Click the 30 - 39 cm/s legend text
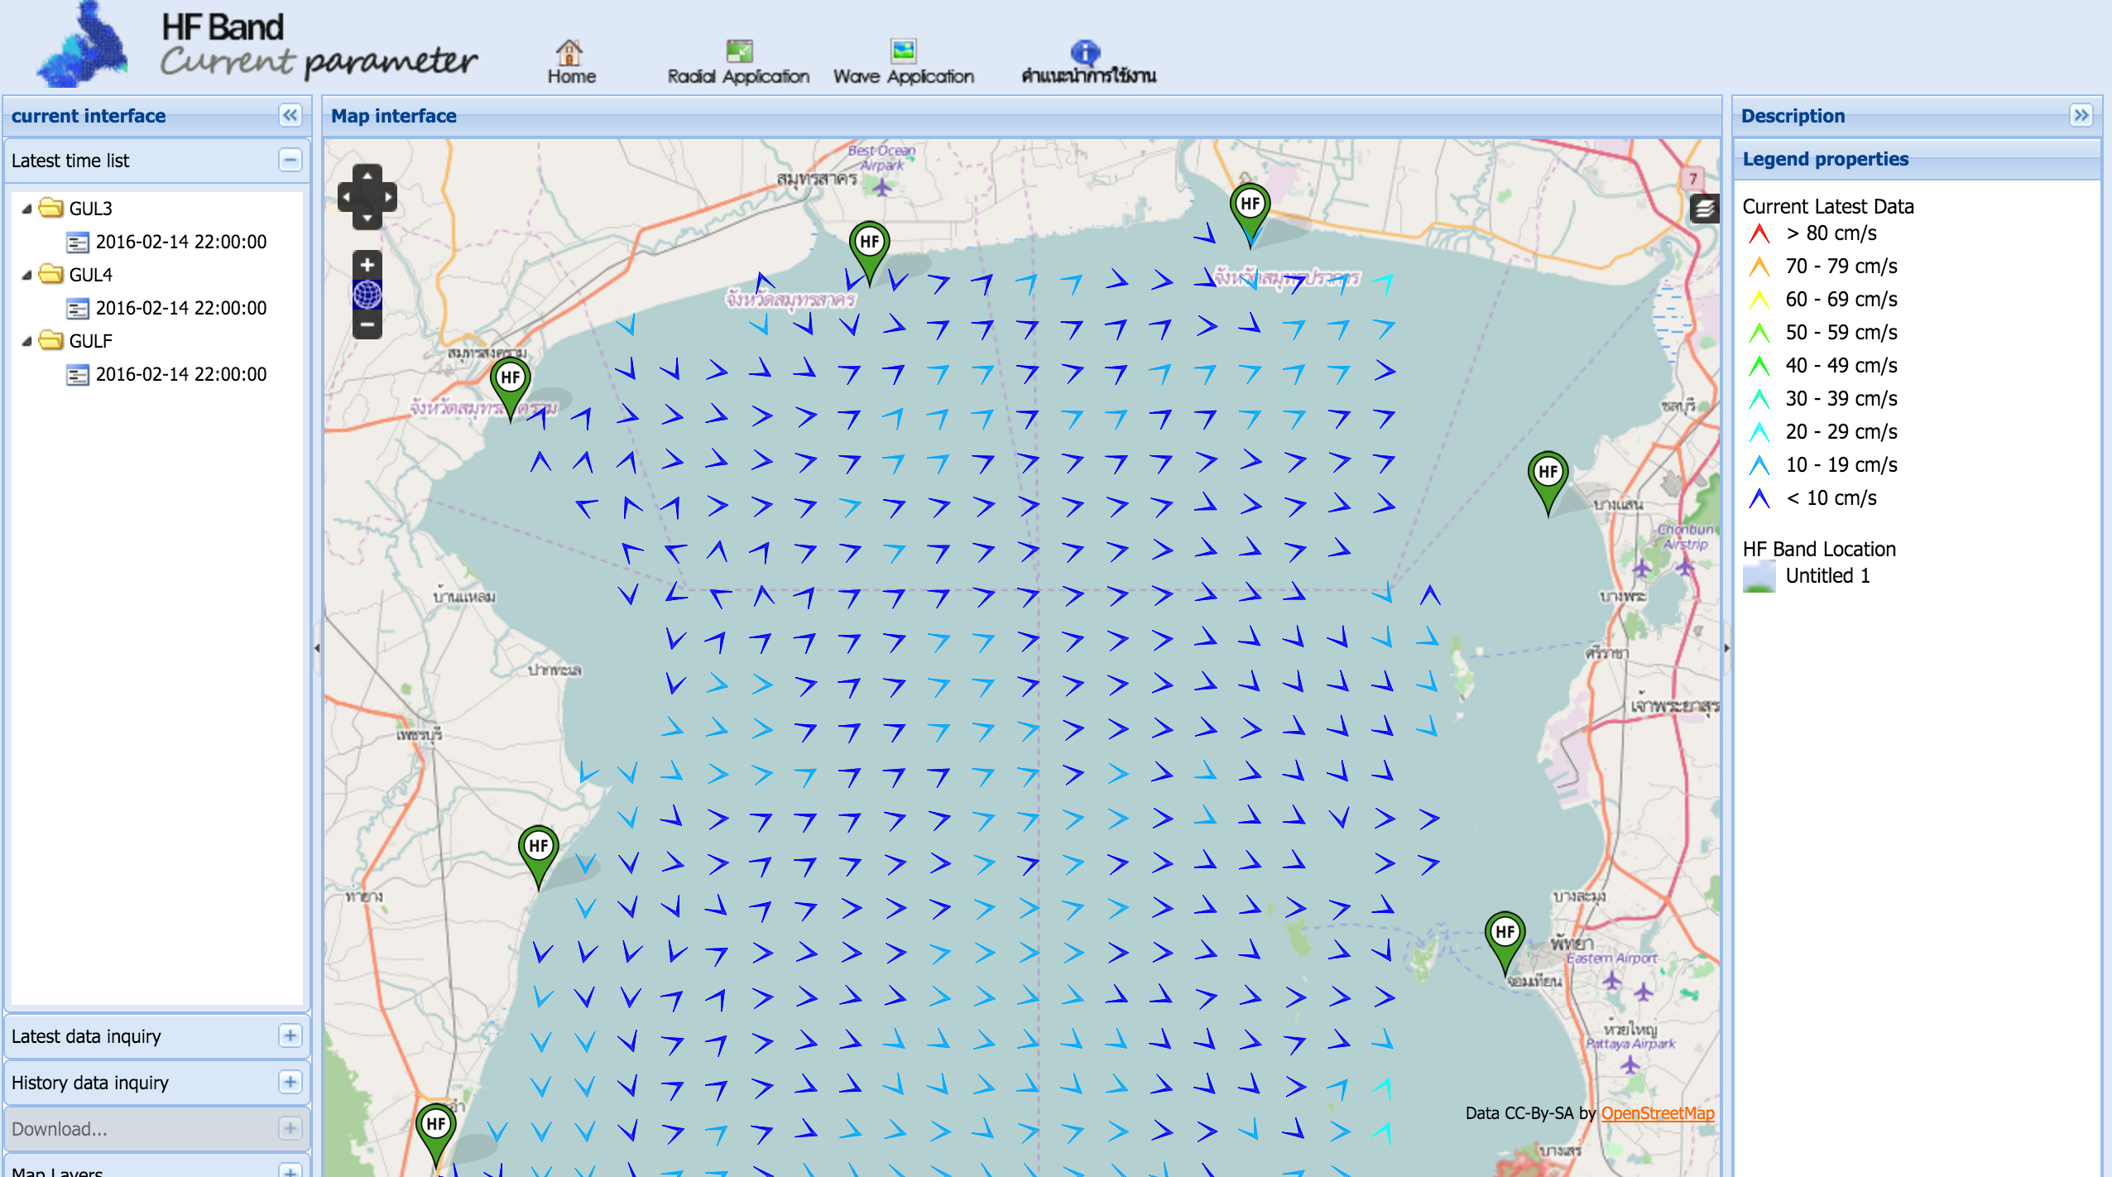2112x1177 pixels. pyautogui.click(x=1841, y=399)
